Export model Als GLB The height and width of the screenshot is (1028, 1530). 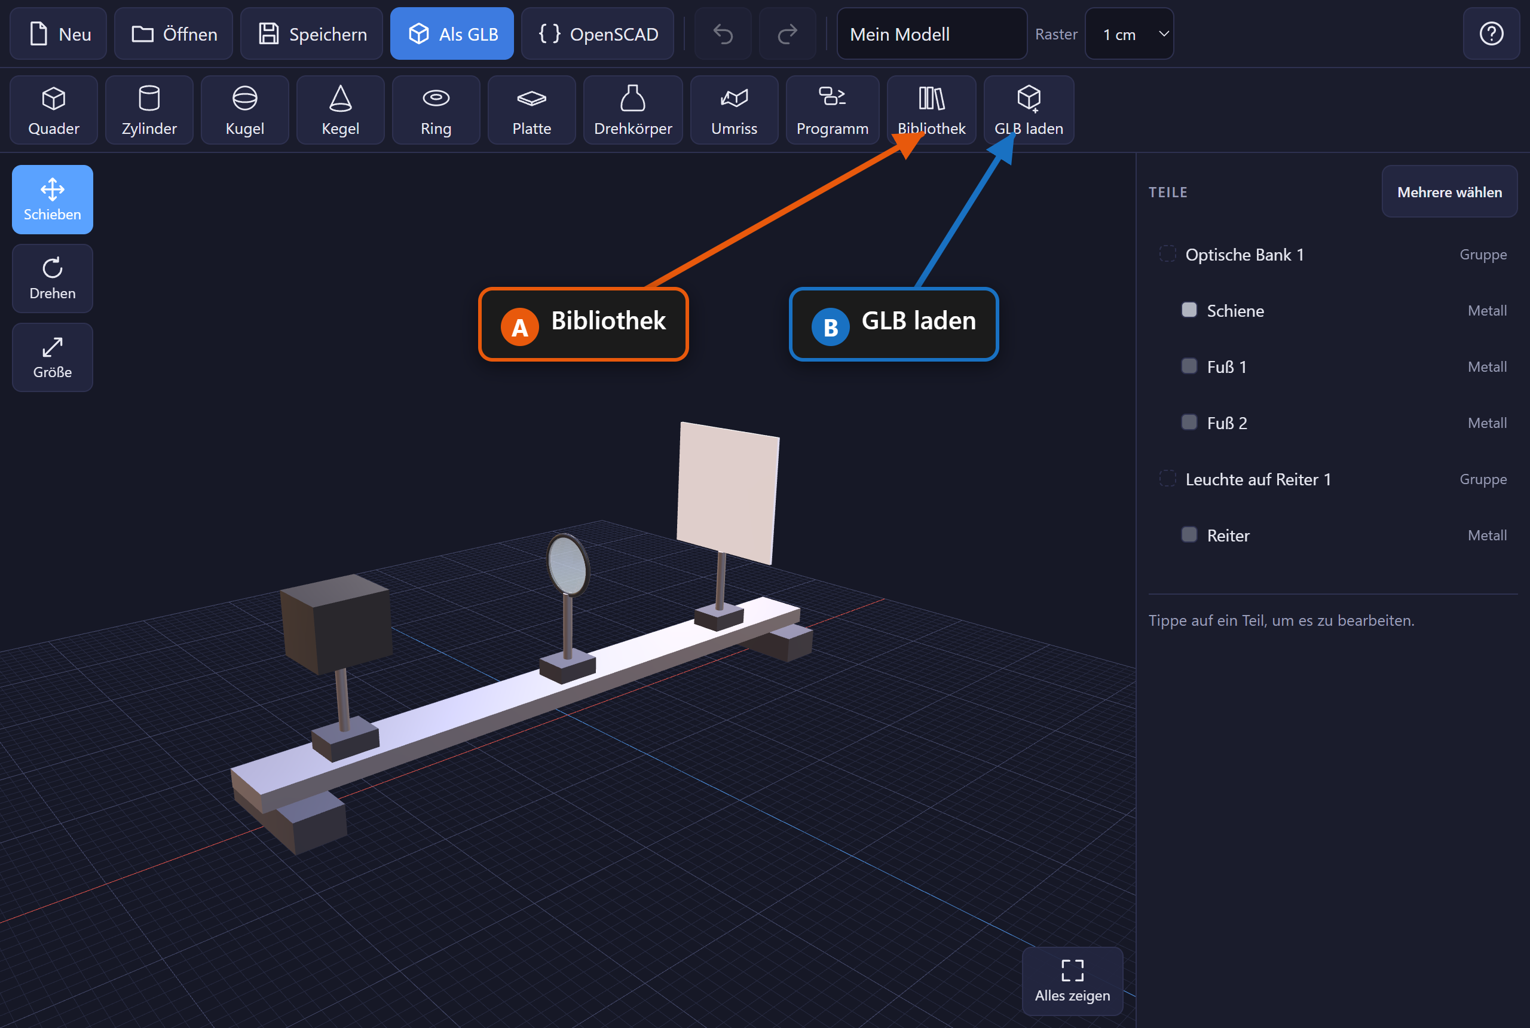click(452, 34)
